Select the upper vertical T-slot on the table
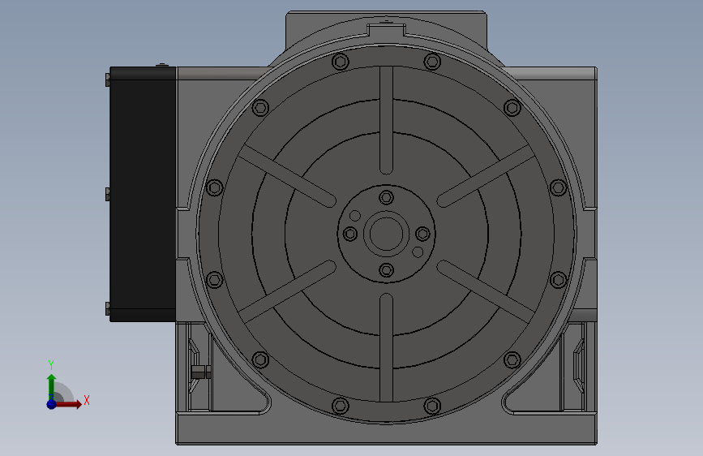Image resolution: width=703 pixels, height=456 pixels. pos(387,120)
